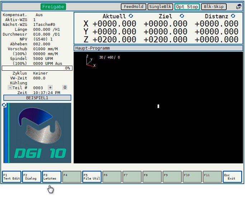Click the VW-Zeit value 000.0
Image resolution: width=245 pixels, height=197 pixels.
pyautogui.click(x=39, y=78)
